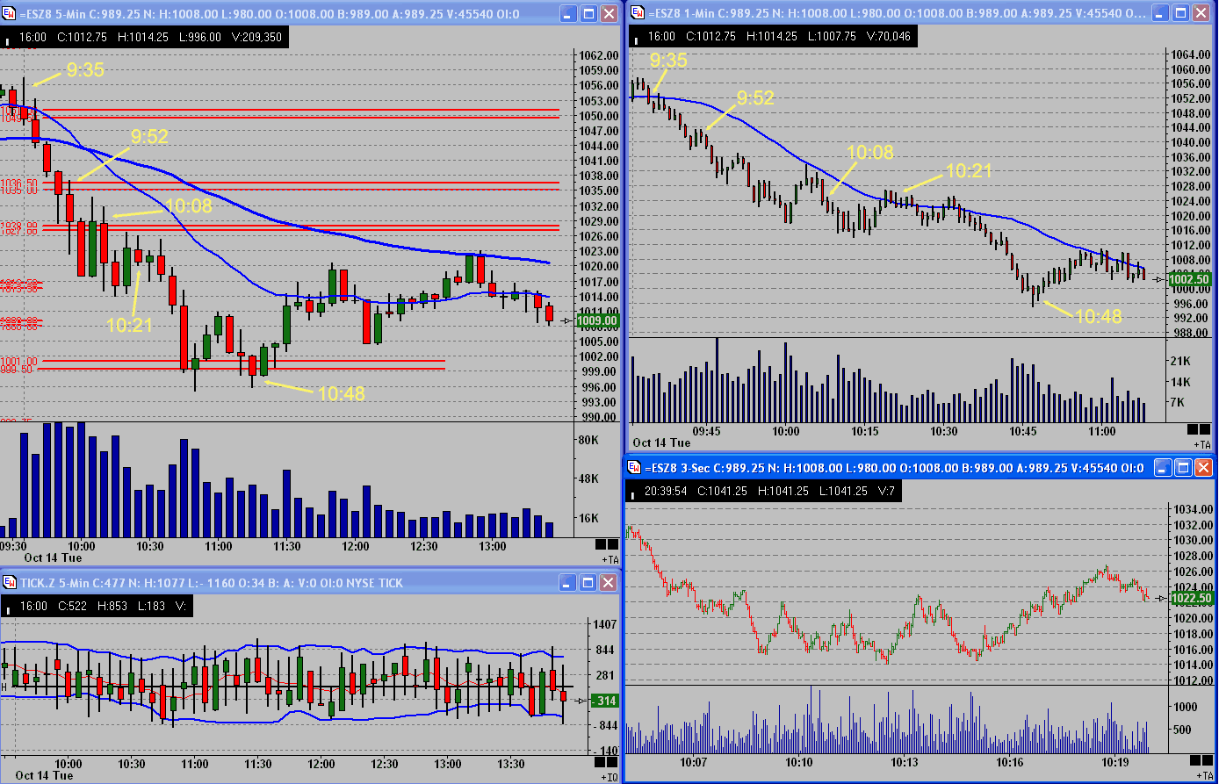Open the system menu icon of TICK.Z window
1219x784 pixels.
click(x=10, y=582)
